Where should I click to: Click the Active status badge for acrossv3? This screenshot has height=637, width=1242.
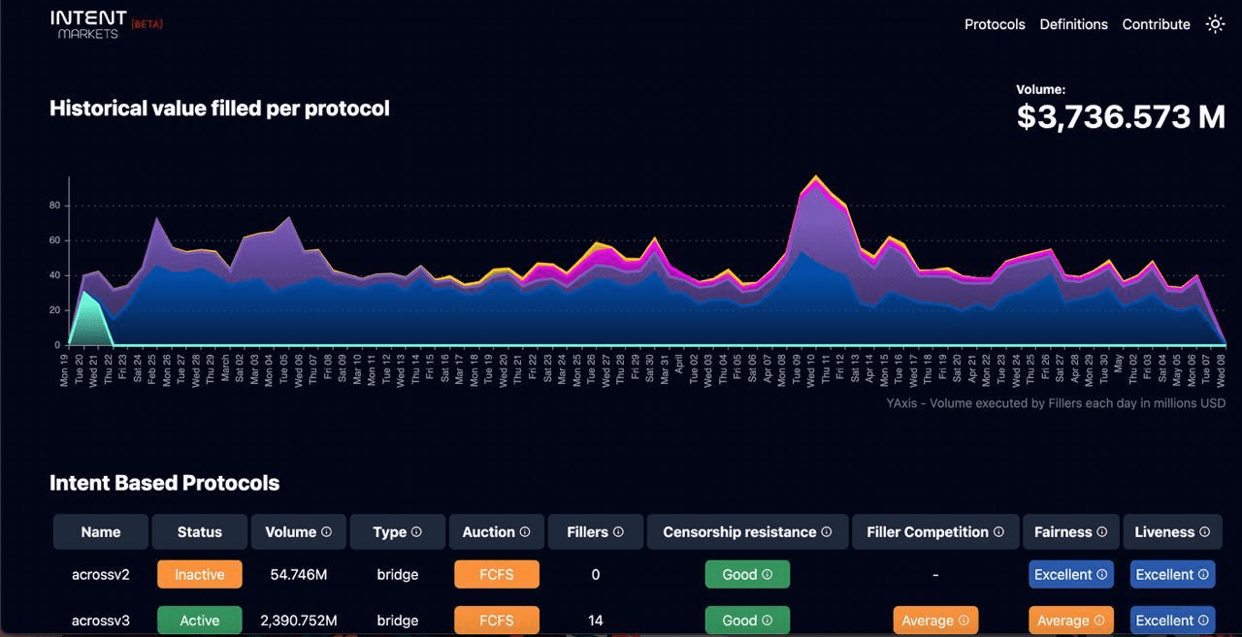click(x=200, y=621)
